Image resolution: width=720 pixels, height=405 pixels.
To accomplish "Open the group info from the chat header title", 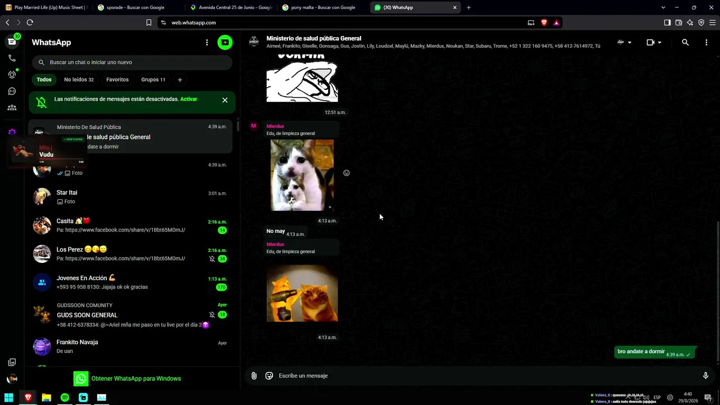I will [x=314, y=38].
